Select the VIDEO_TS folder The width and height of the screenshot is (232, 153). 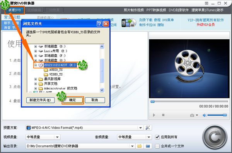[x=56, y=74]
